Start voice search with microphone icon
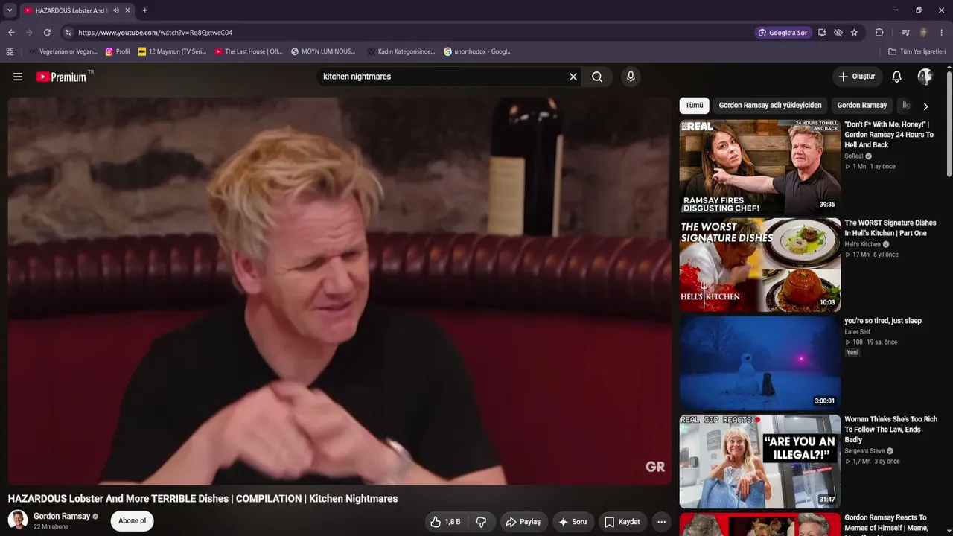Viewport: 953px width, 536px height. pos(631,77)
